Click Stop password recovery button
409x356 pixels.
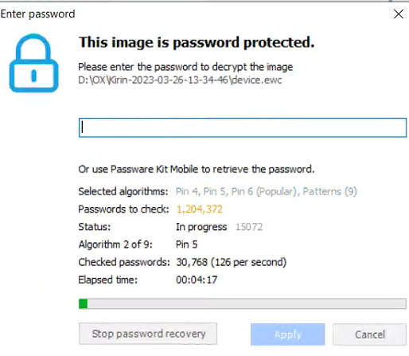tap(148, 334)
